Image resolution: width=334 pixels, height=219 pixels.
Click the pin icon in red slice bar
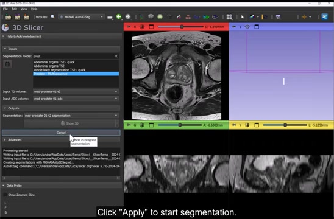(x=129, y=27)
